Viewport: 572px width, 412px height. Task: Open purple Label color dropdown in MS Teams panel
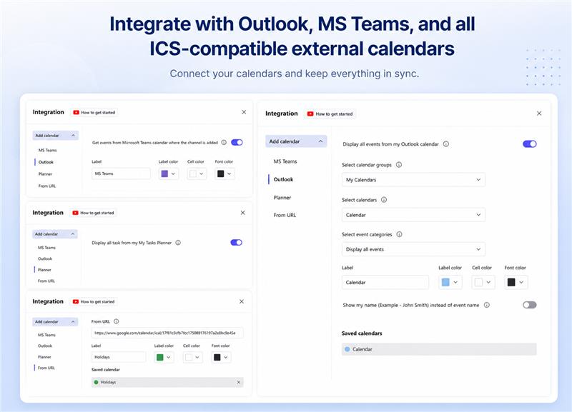169,174
